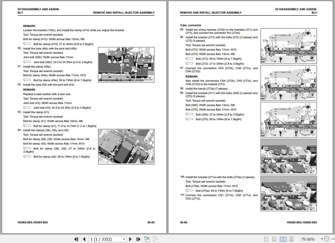Viewport: 335px width, 243px height.
Task: Go to the next page
Action: click(x=130, y=239)
